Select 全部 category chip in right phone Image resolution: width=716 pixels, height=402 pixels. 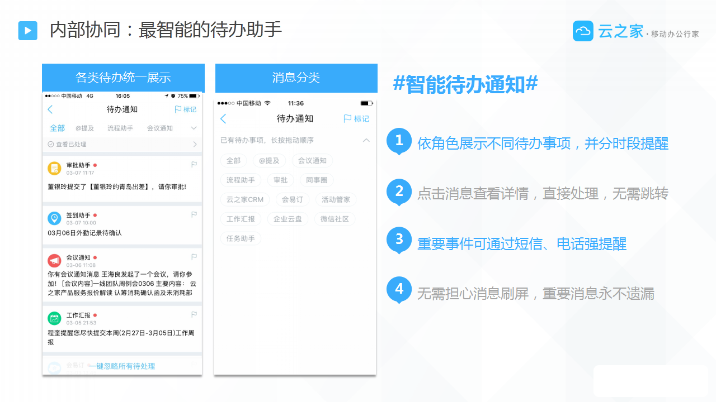(233, 161)
